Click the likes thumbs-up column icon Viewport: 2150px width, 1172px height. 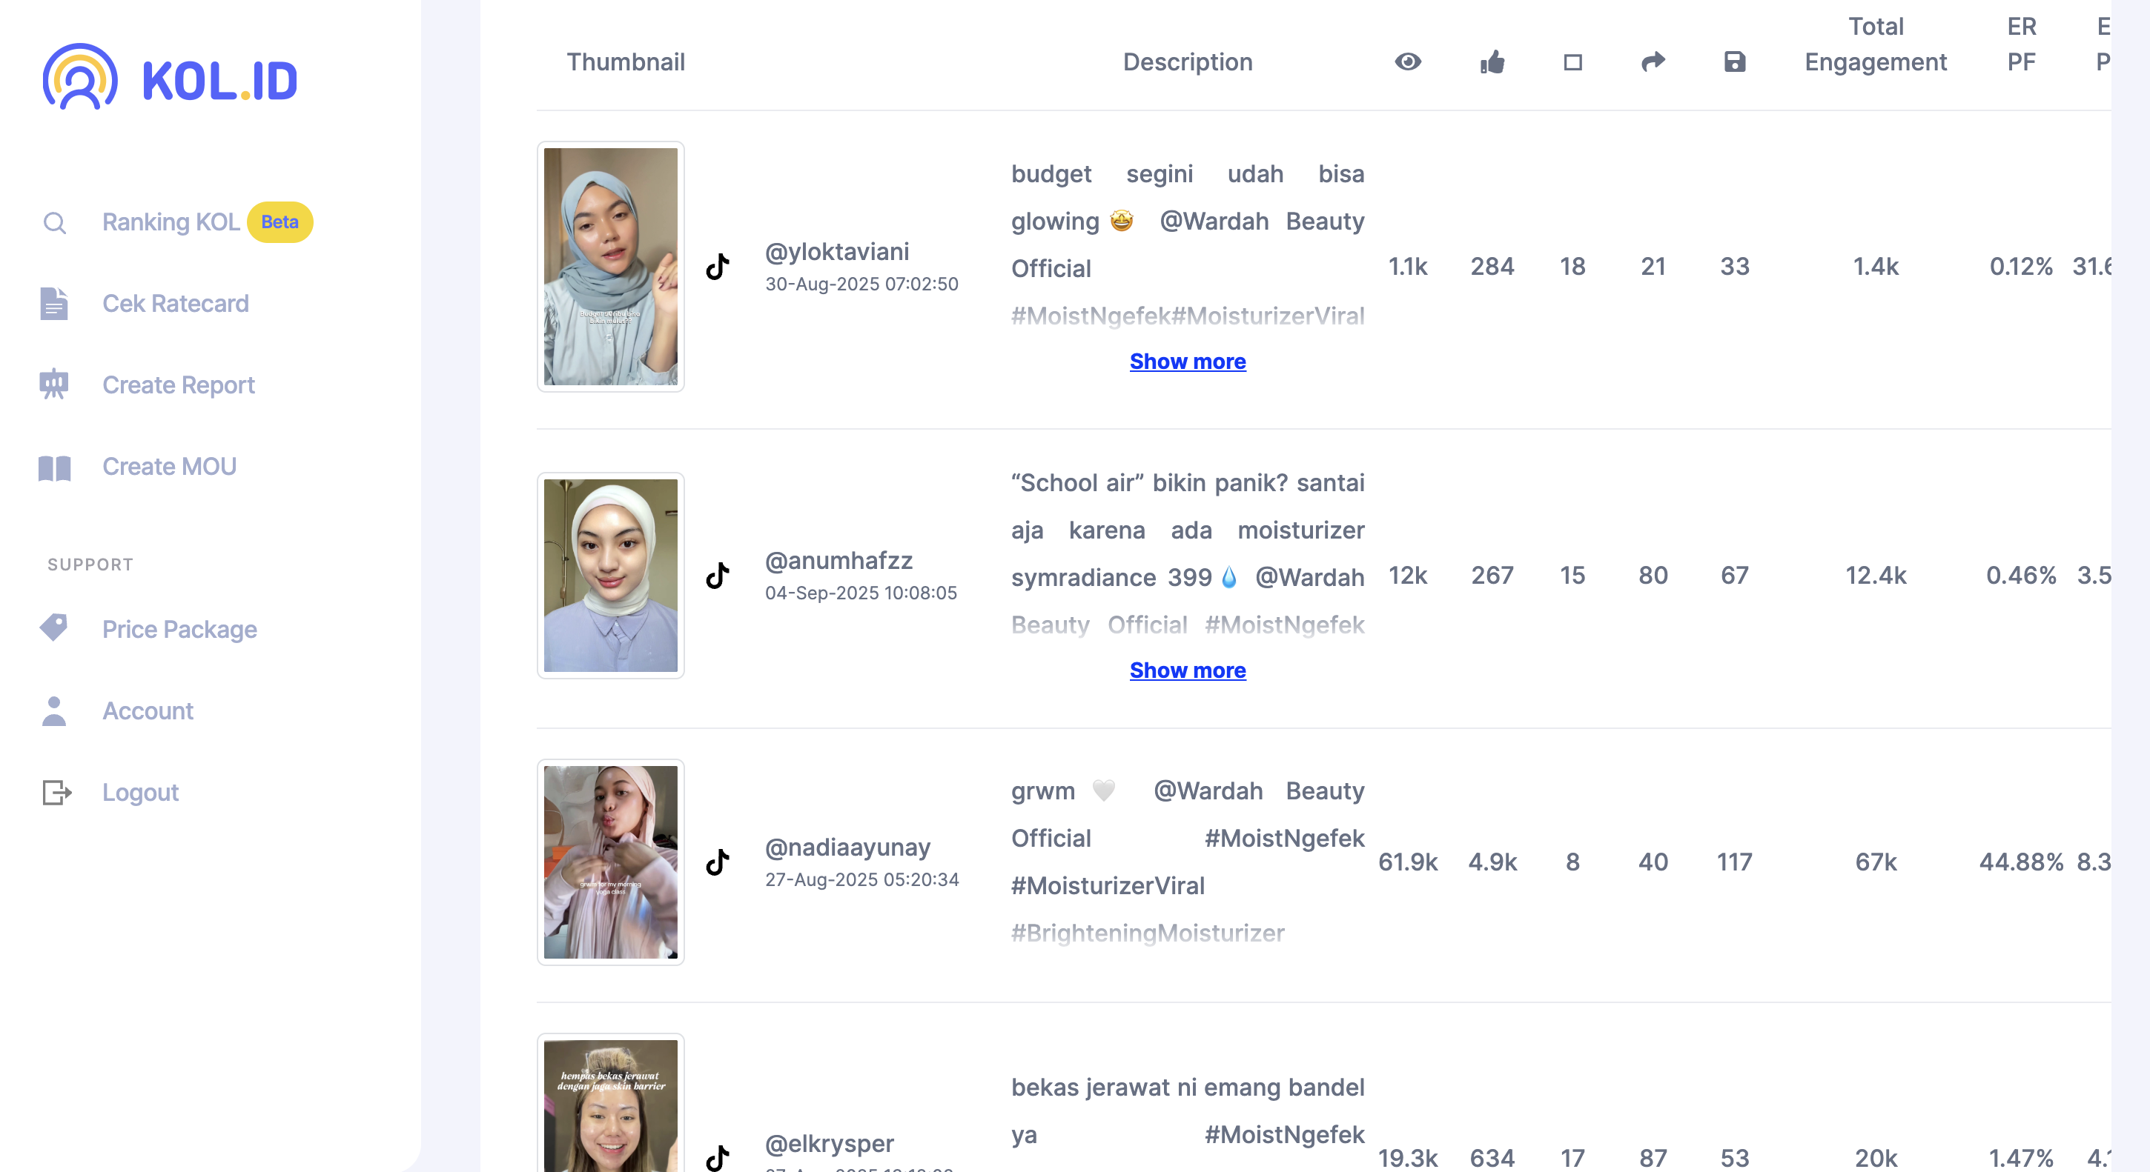[1492, 61]
